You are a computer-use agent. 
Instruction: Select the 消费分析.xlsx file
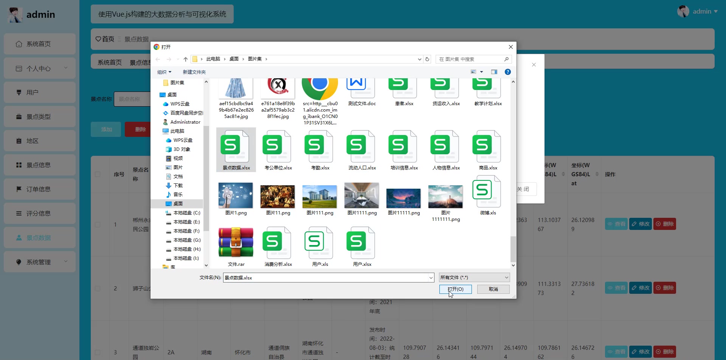tap(278, 247)
